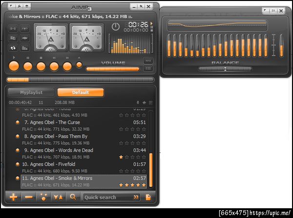The width and height of the screenshot is (293, 218).
Task: Click the 00:26 elapsed time display
Action: (x=138, y=24)
